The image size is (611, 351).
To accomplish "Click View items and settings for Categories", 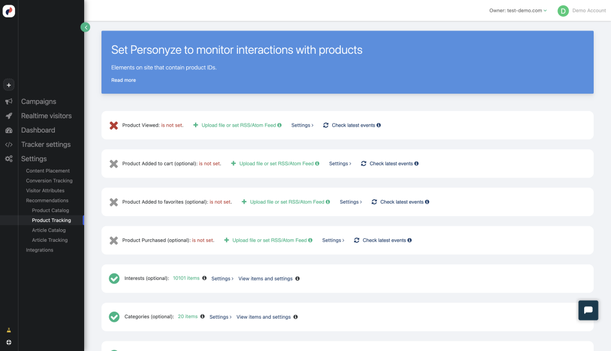I will [x=263, y=317].
